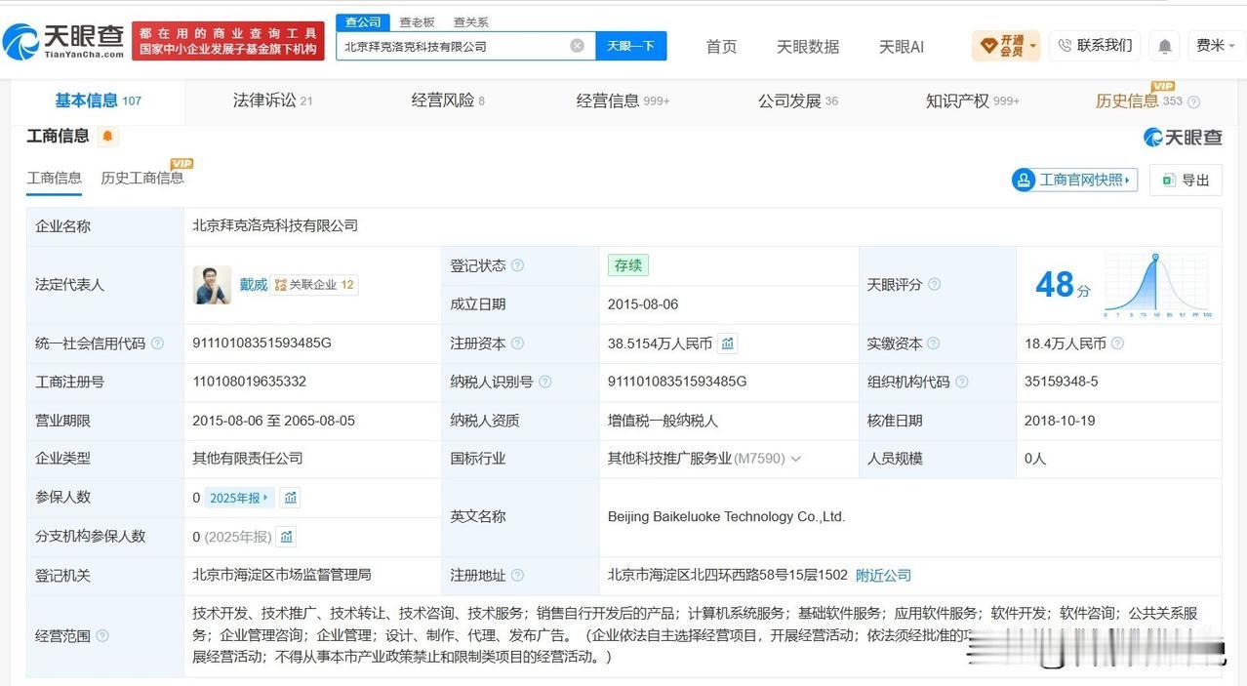Switch to the 查老板 search mode
The image size is (1247, 686).
click(417, 21)
